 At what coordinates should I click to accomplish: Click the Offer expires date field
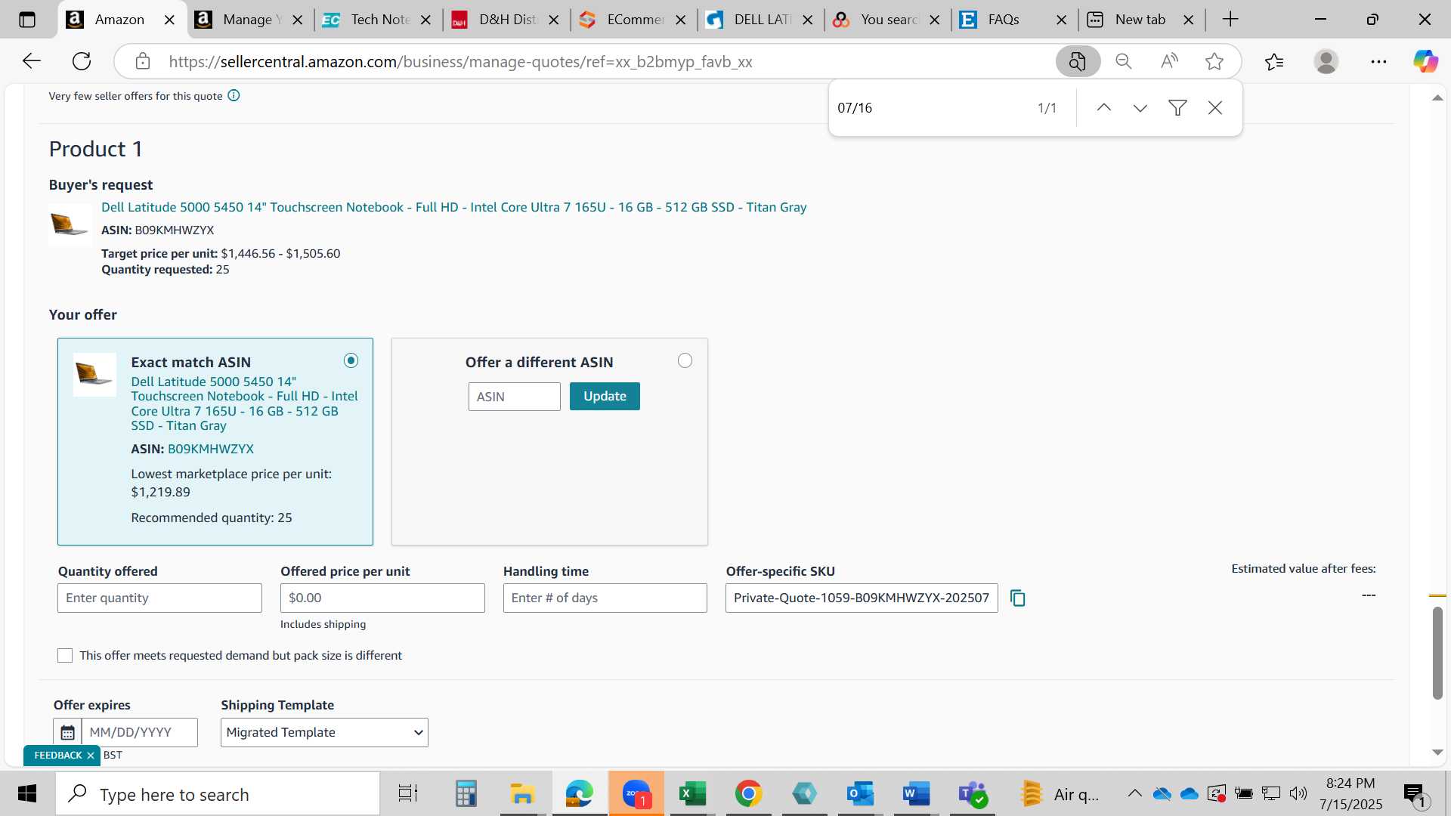point(140,732)
